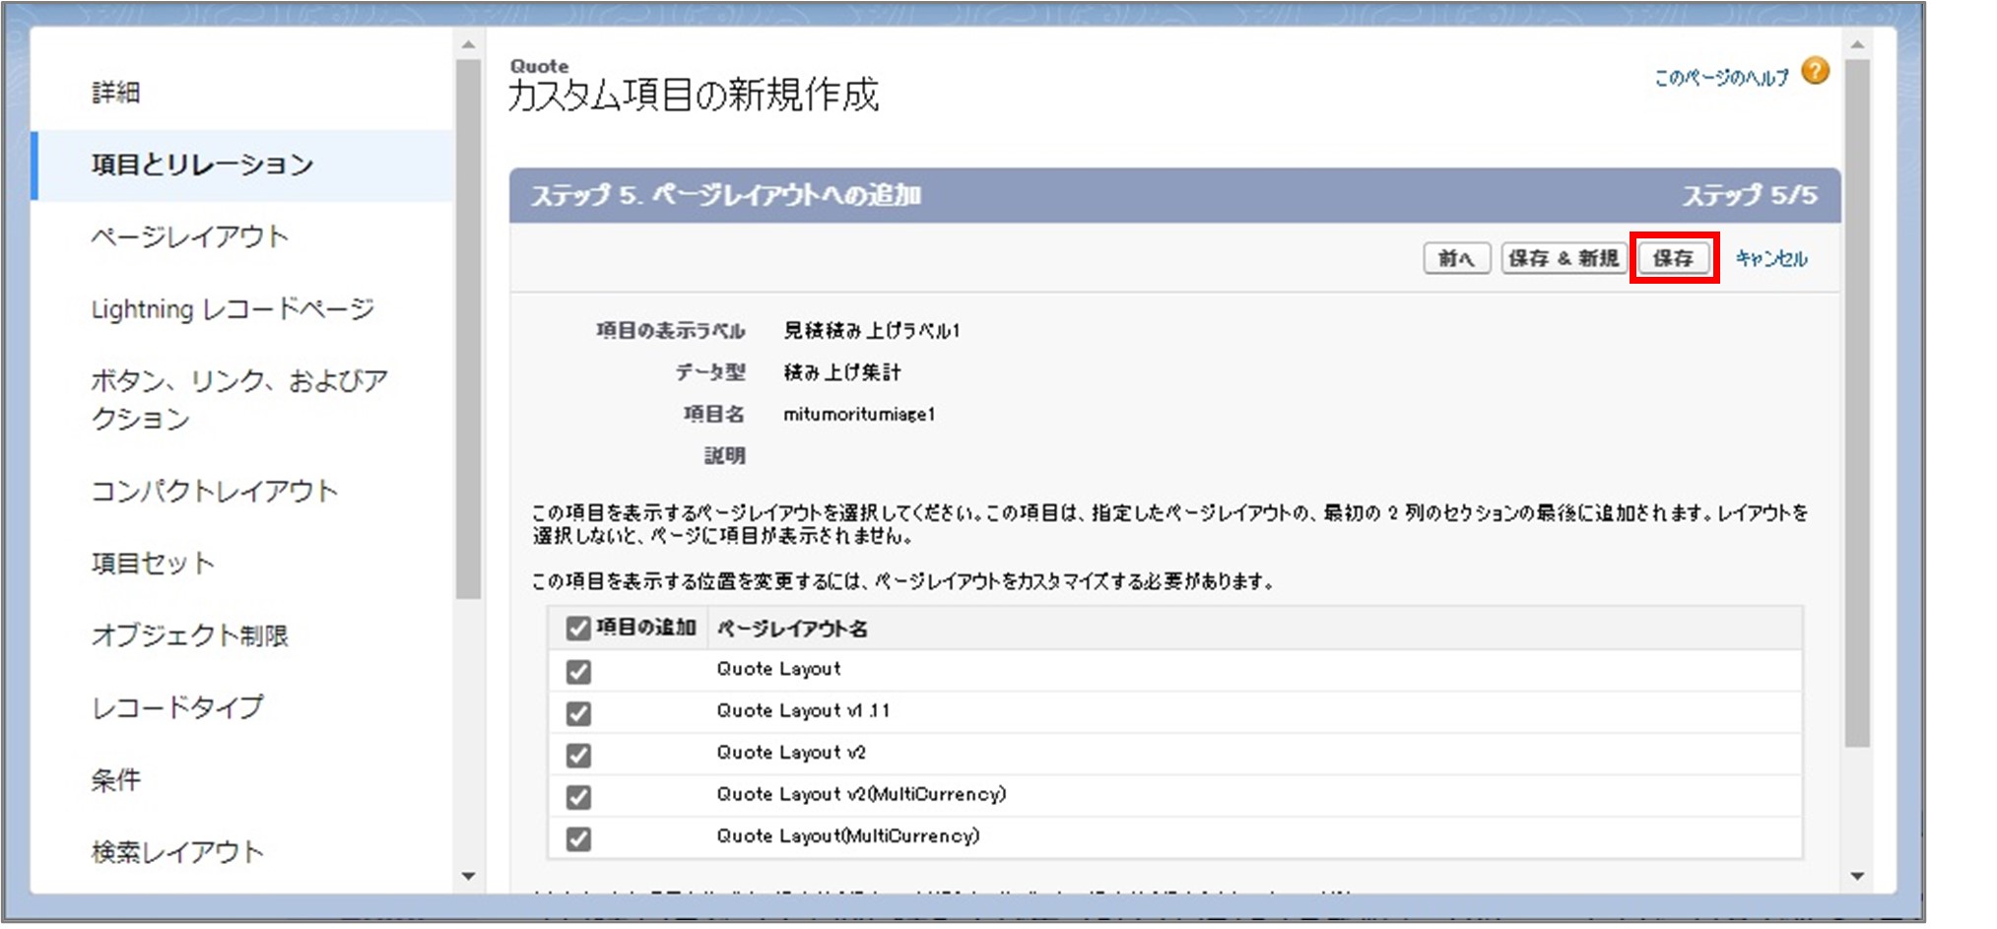Open the page help question mark icon
1997x929 pixels.
click(1815, 72)
